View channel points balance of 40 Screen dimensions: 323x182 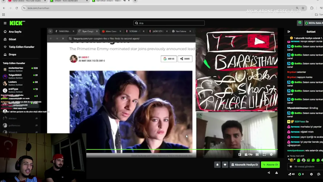[291, 174]
